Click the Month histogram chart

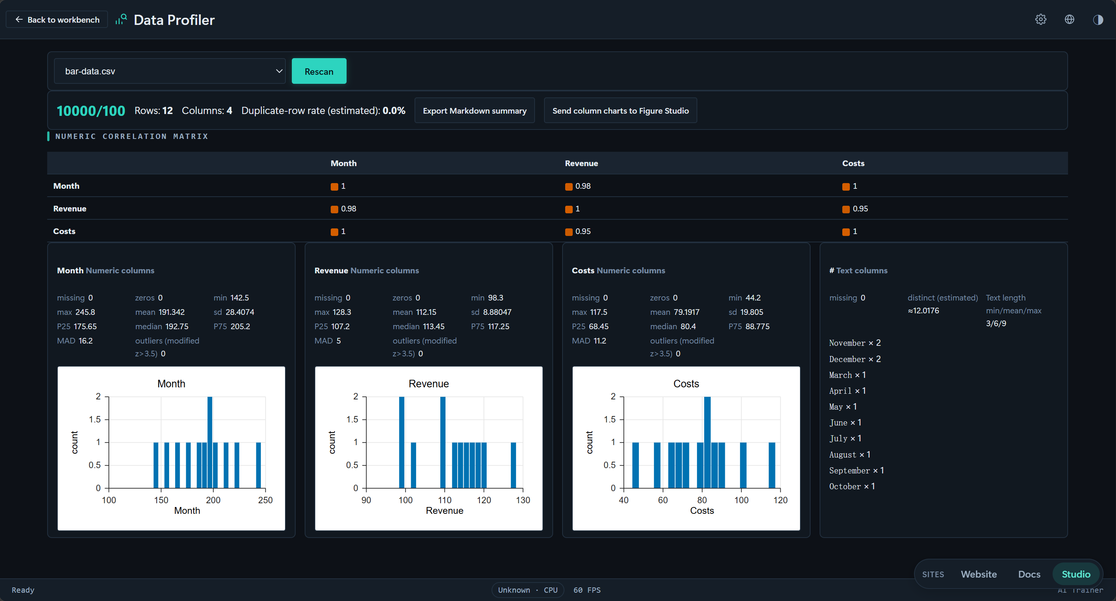(171, 448)
